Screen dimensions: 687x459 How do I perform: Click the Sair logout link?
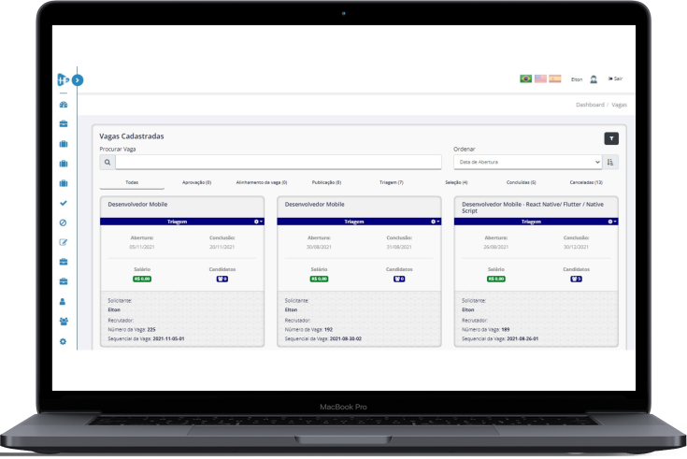click(615, 79)
